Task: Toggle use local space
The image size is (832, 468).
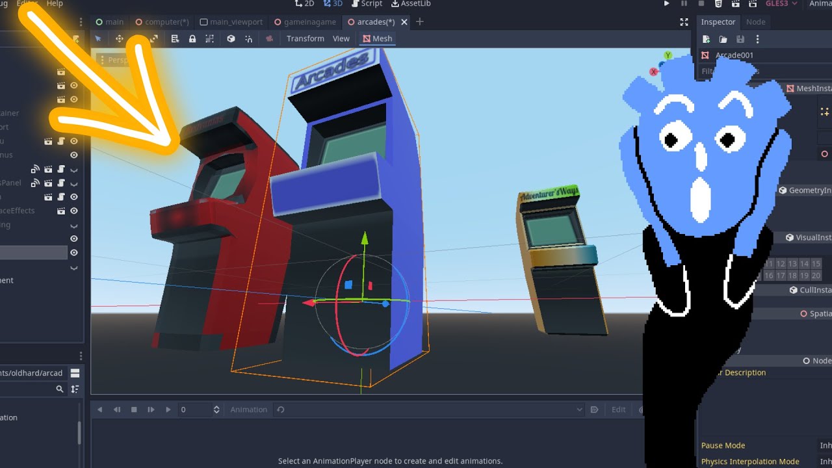Action: point(231,39)
